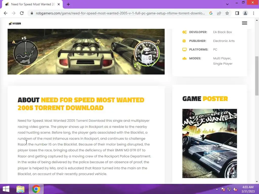Open the Chrome profile menu
This screenshot has height=194, width=259.
pyautogui.click(x=245, y=13)
